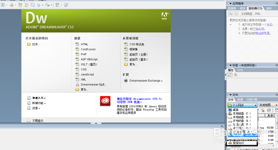Check the 不再显示 checkbox
The width and height of the screenshot is (278, 150).
pyautogui.click(x=28, y=121)
